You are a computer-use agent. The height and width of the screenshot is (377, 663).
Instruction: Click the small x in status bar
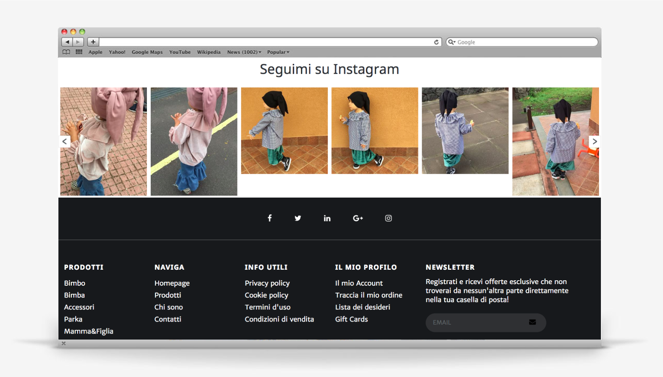click(64, 343)
